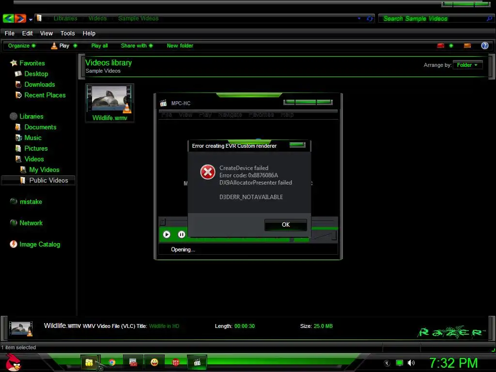The width and height of the screenshot is (496, 372).
Task: Click the Favorites star in navigation pane
Action: point(13,63)
